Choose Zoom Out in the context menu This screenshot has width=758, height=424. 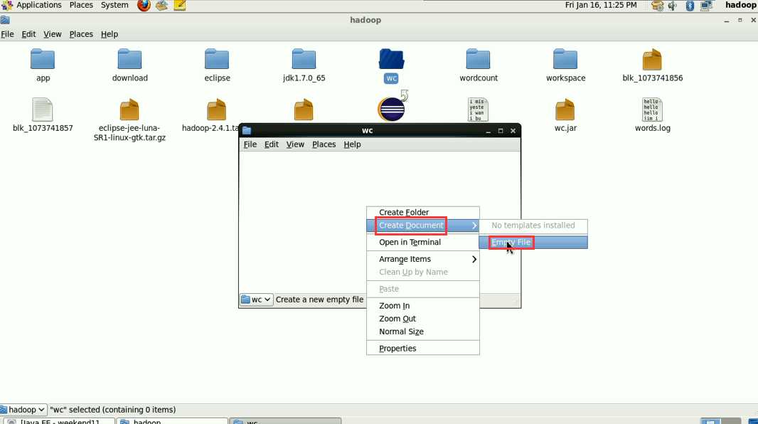423,319
